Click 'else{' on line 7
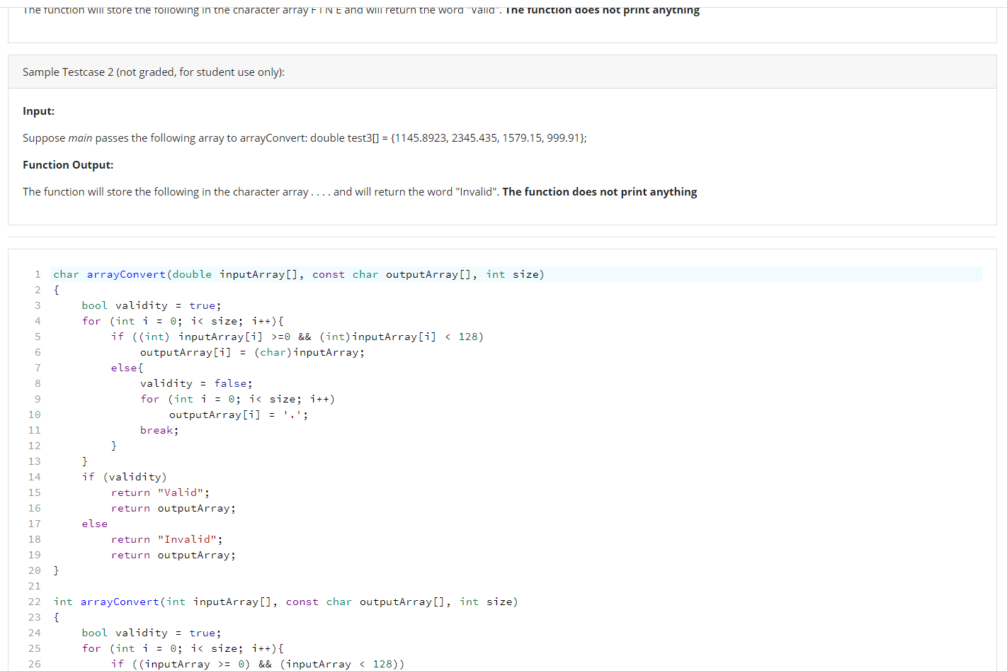Image resolution: width=1007 pixels, height=671 pixels. [127, 368]
